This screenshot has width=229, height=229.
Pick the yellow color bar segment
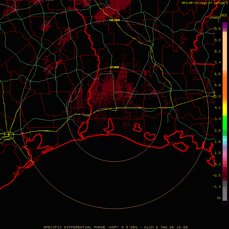(225, 109)
